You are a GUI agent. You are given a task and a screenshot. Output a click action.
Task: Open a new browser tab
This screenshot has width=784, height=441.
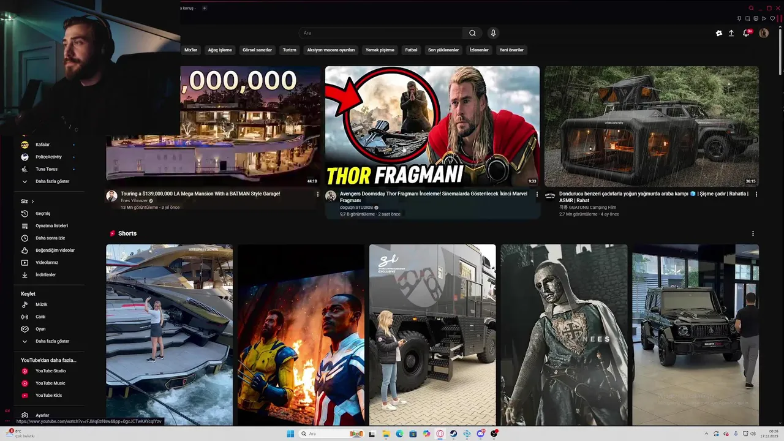click(x=205, y=8)
